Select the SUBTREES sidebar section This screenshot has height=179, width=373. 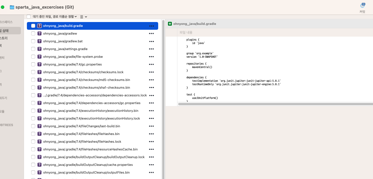pyautogui.click(x=7, y=125)
